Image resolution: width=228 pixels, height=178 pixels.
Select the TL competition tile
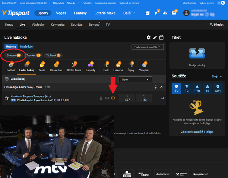coord(176,89)
